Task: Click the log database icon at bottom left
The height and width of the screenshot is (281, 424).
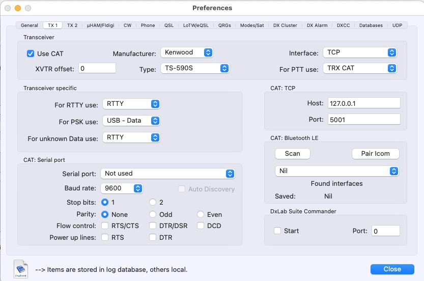Action: click(21, 269)
